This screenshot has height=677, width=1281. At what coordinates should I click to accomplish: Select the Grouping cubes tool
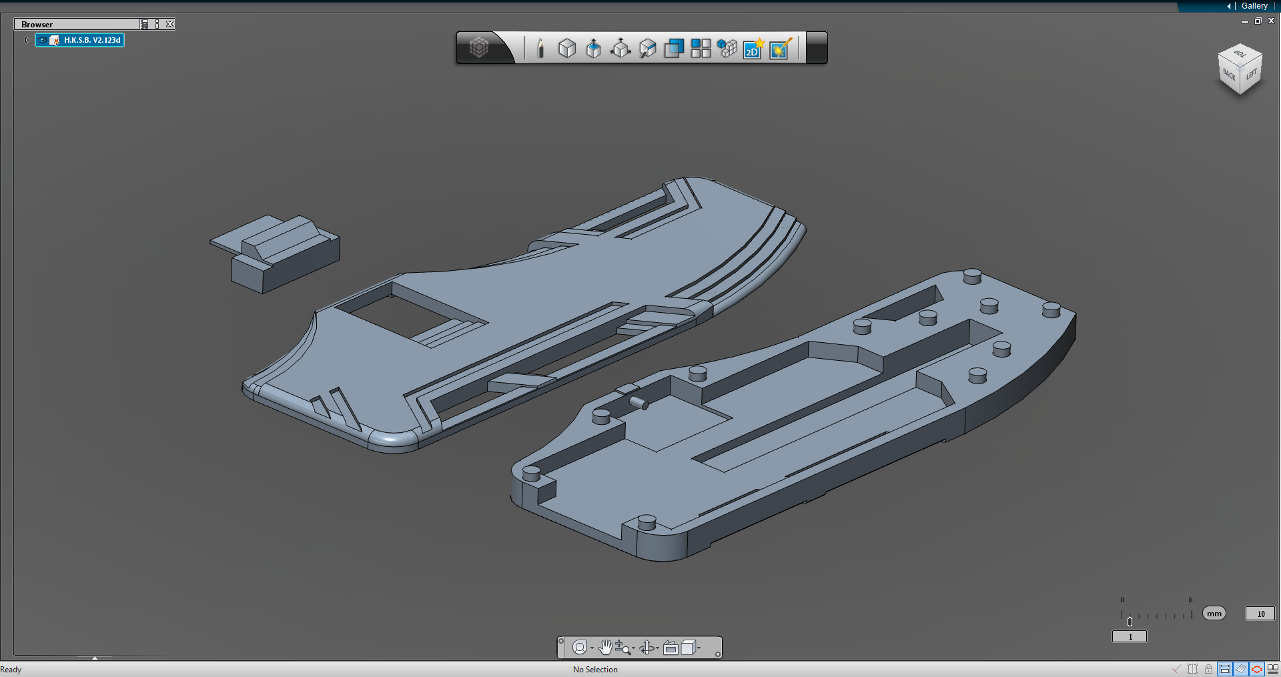[x=727, y=48]
